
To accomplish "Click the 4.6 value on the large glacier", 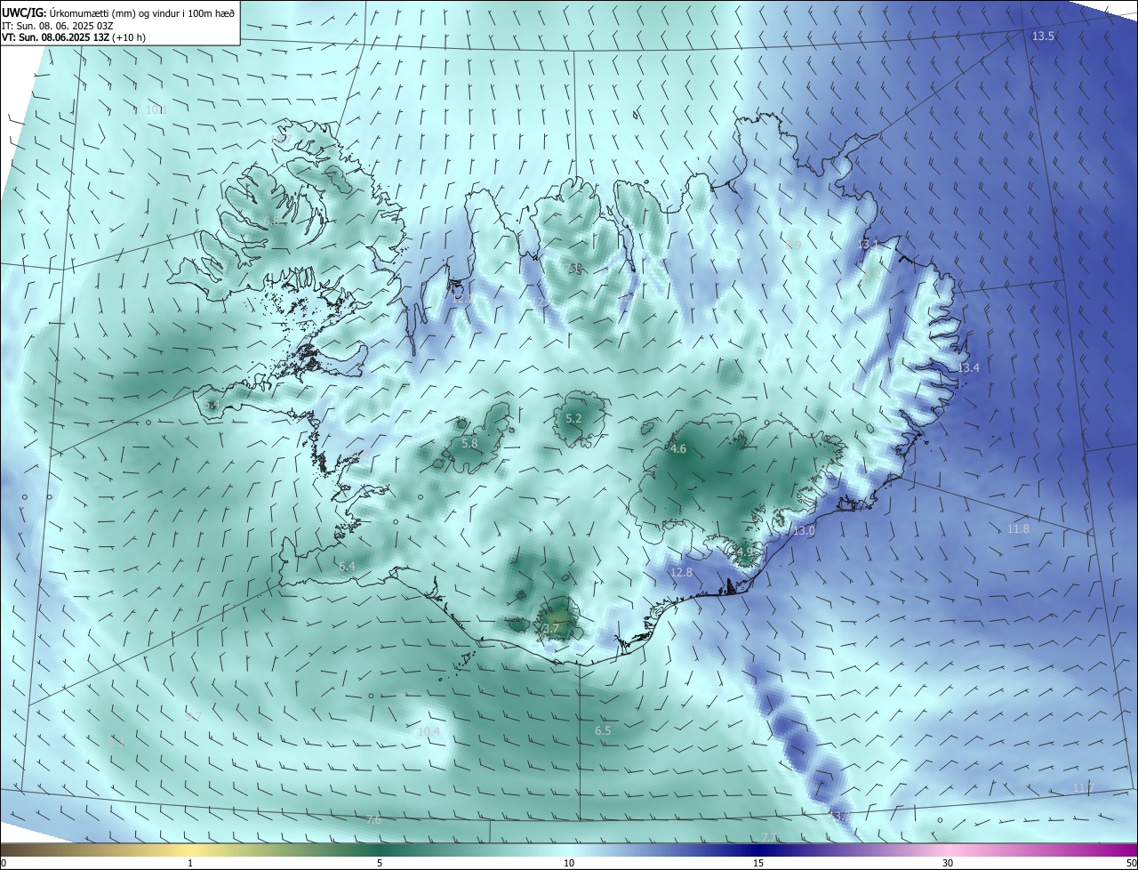I will [678, 449].
